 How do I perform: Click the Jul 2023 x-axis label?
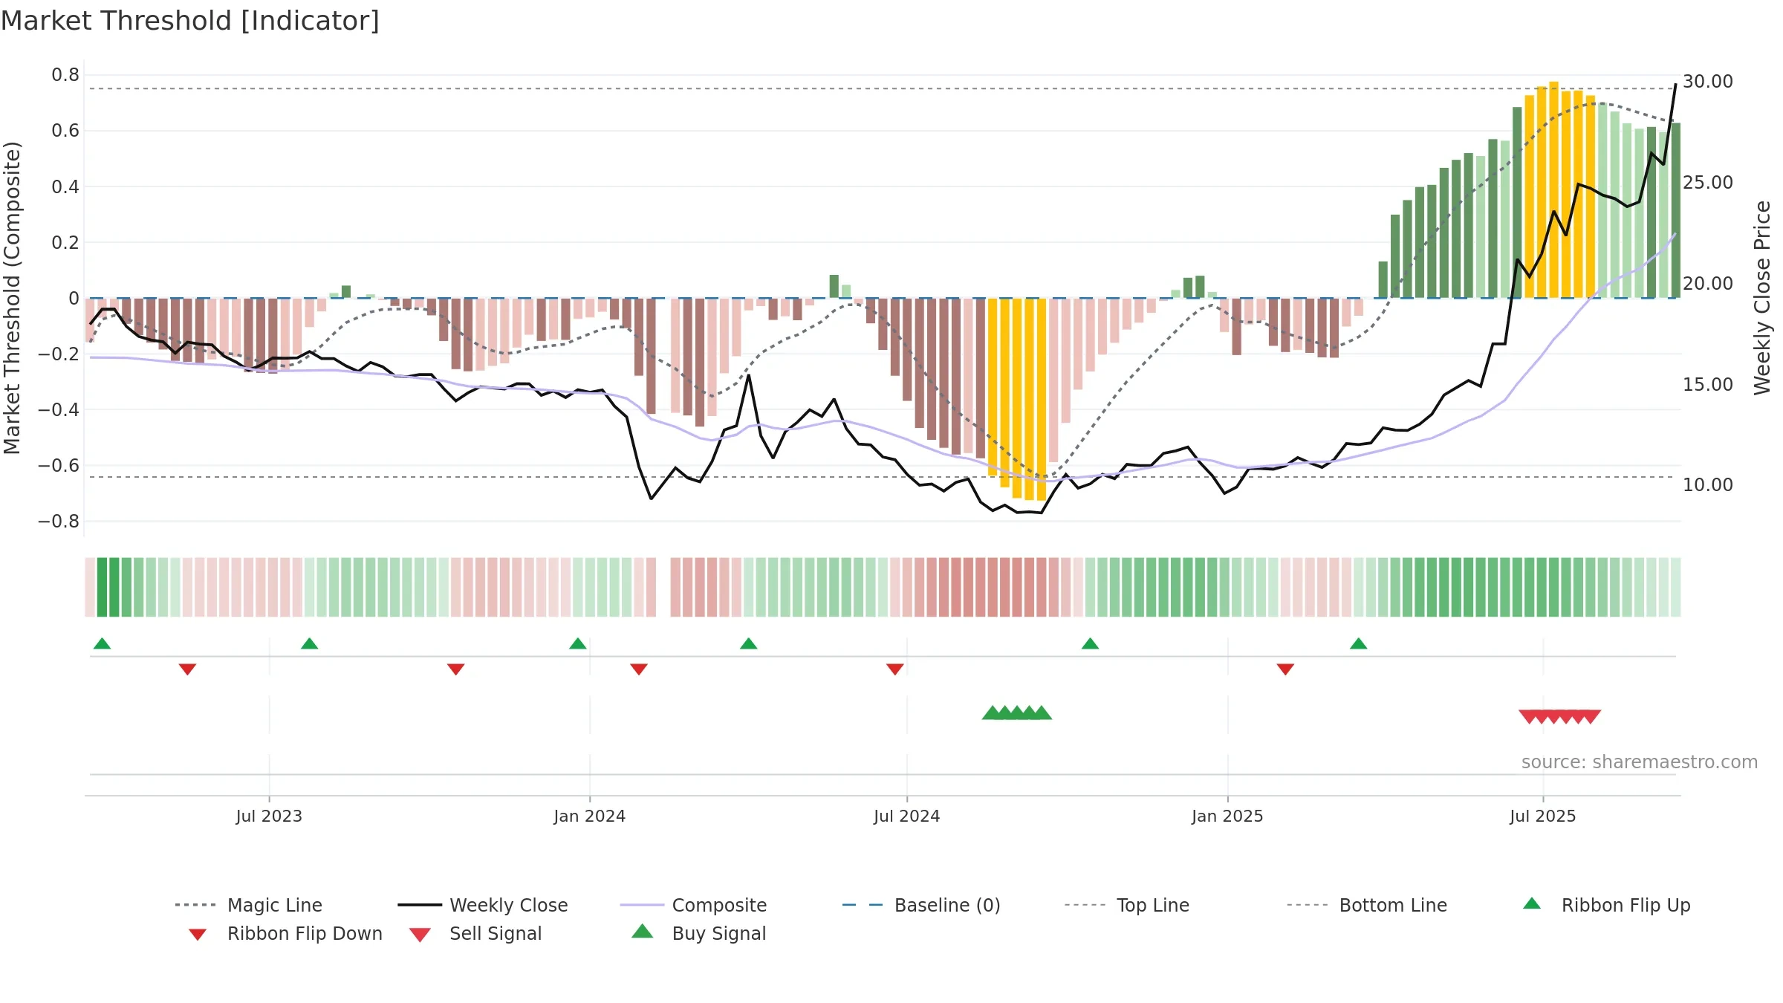[269, 817]
